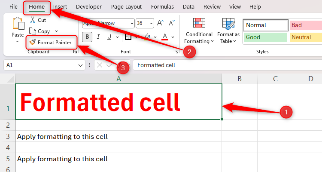Apply the Bad cell style
The width and height of the screenshot is (322, 172).
pos(306,25)
